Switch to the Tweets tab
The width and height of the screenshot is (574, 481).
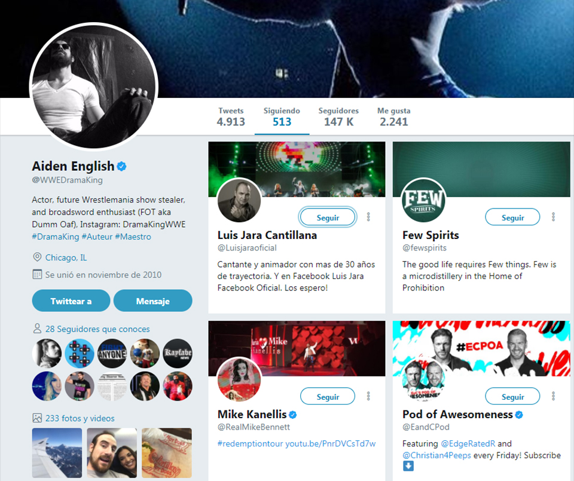(231, 117)
